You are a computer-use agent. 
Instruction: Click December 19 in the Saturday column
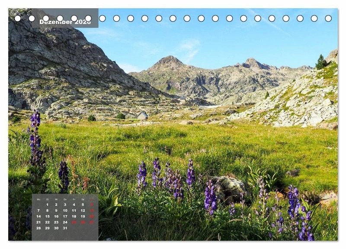pos(83,216)
